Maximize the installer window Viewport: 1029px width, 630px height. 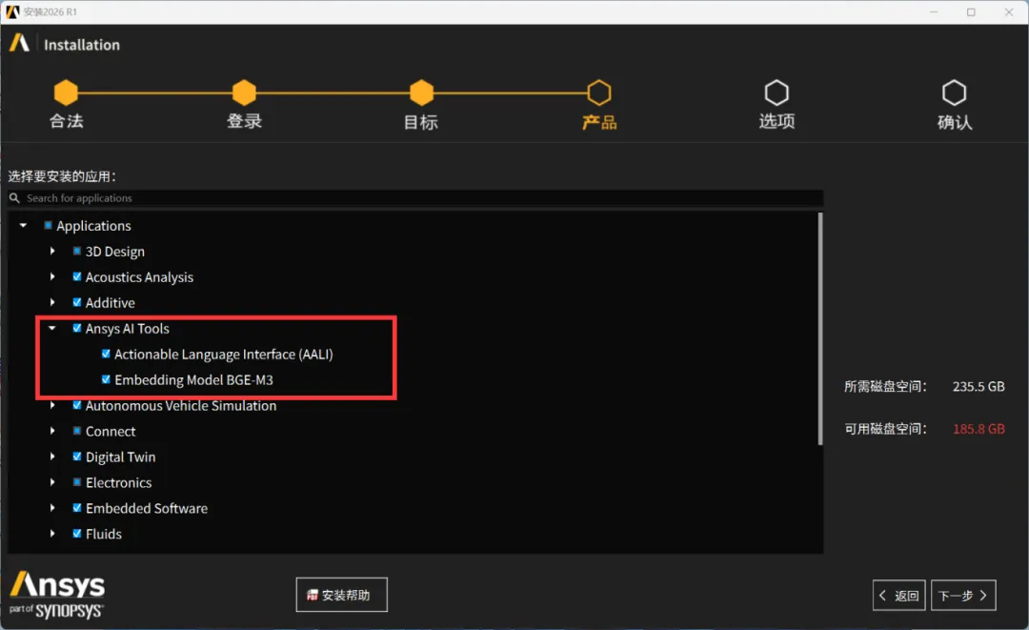point(971,11)
